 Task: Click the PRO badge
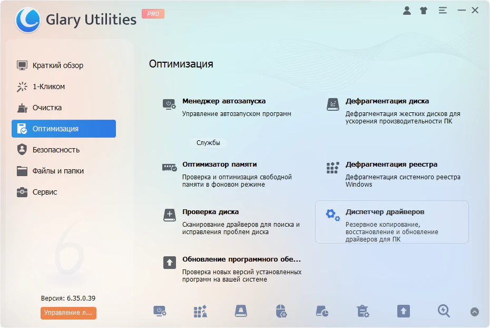(153, 14)
